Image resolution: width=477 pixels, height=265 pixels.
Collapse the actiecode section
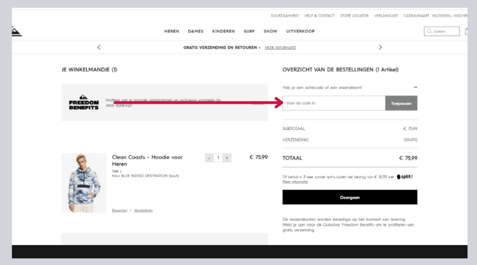(416, 87)
